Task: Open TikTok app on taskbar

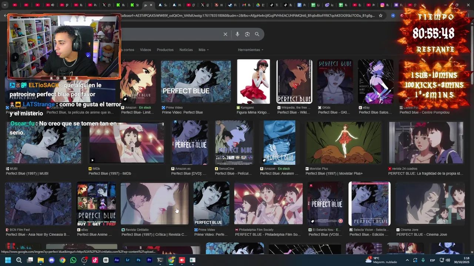Action: point(95,260)
